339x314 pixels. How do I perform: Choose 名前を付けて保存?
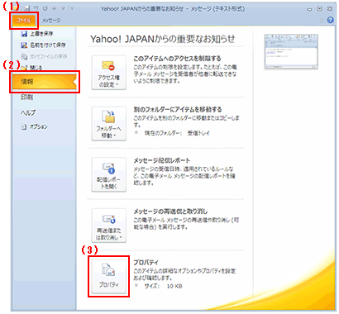pyautogui.click(x=48, y=45)
